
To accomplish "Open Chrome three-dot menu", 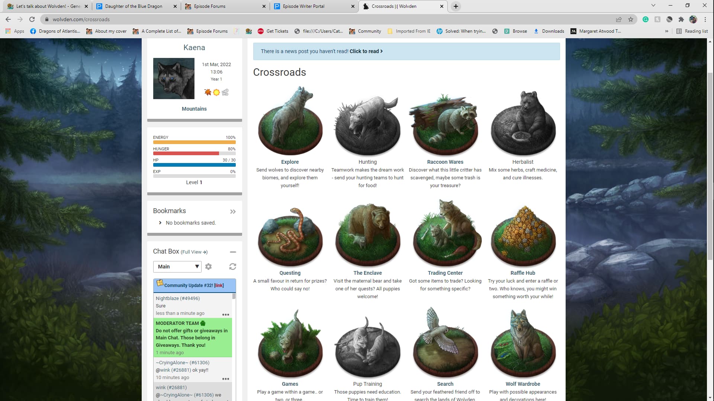I will pyautogui.click(x=705, y=19).
